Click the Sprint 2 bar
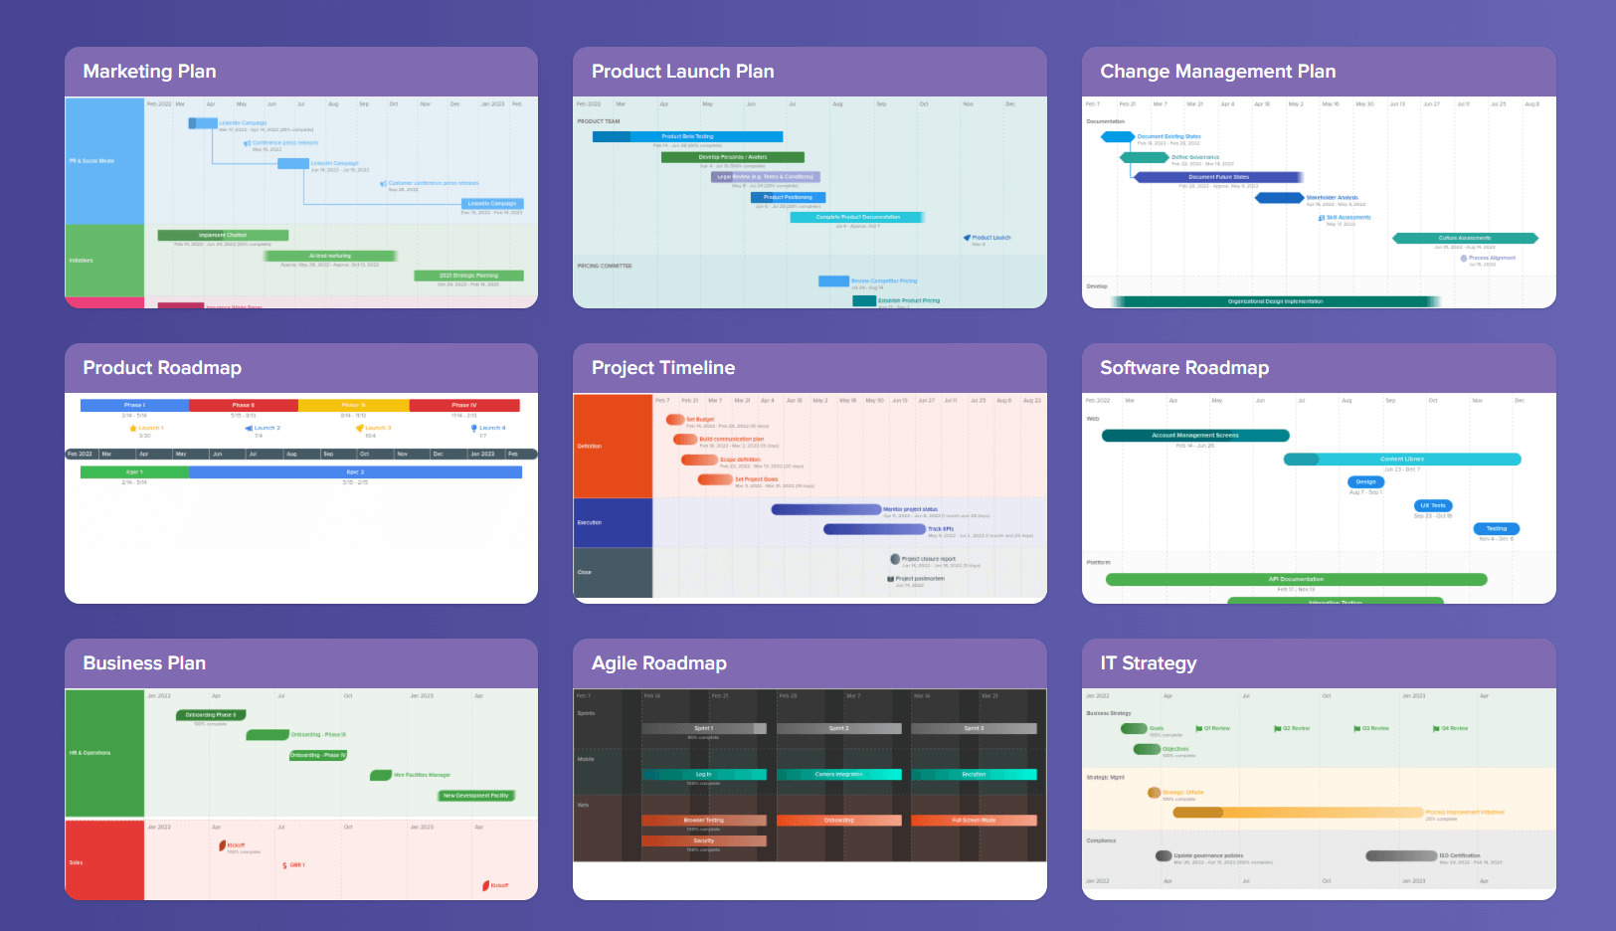Image resolution: width=1616 pixels, height=931 pixels. (x=839, y=729)
